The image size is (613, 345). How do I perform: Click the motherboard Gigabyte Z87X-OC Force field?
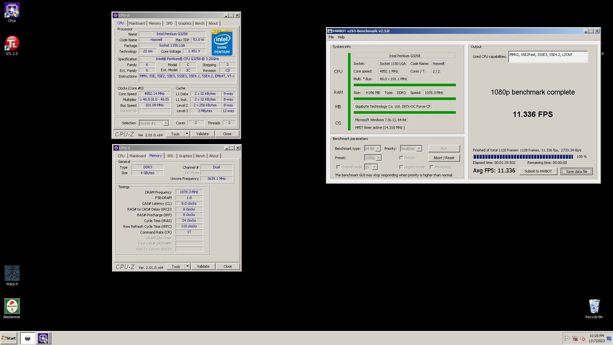pos(393,106)
